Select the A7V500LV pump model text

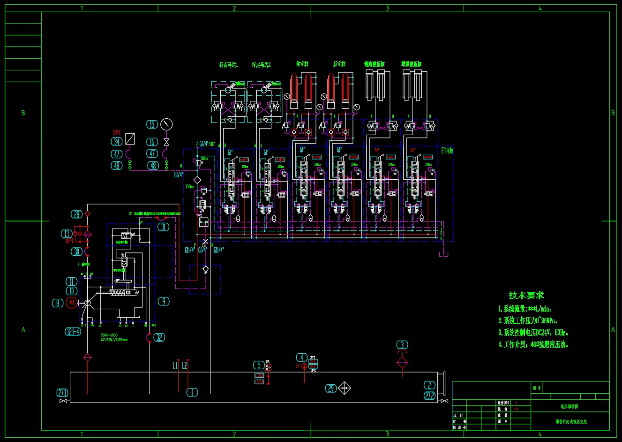point(114,339)
